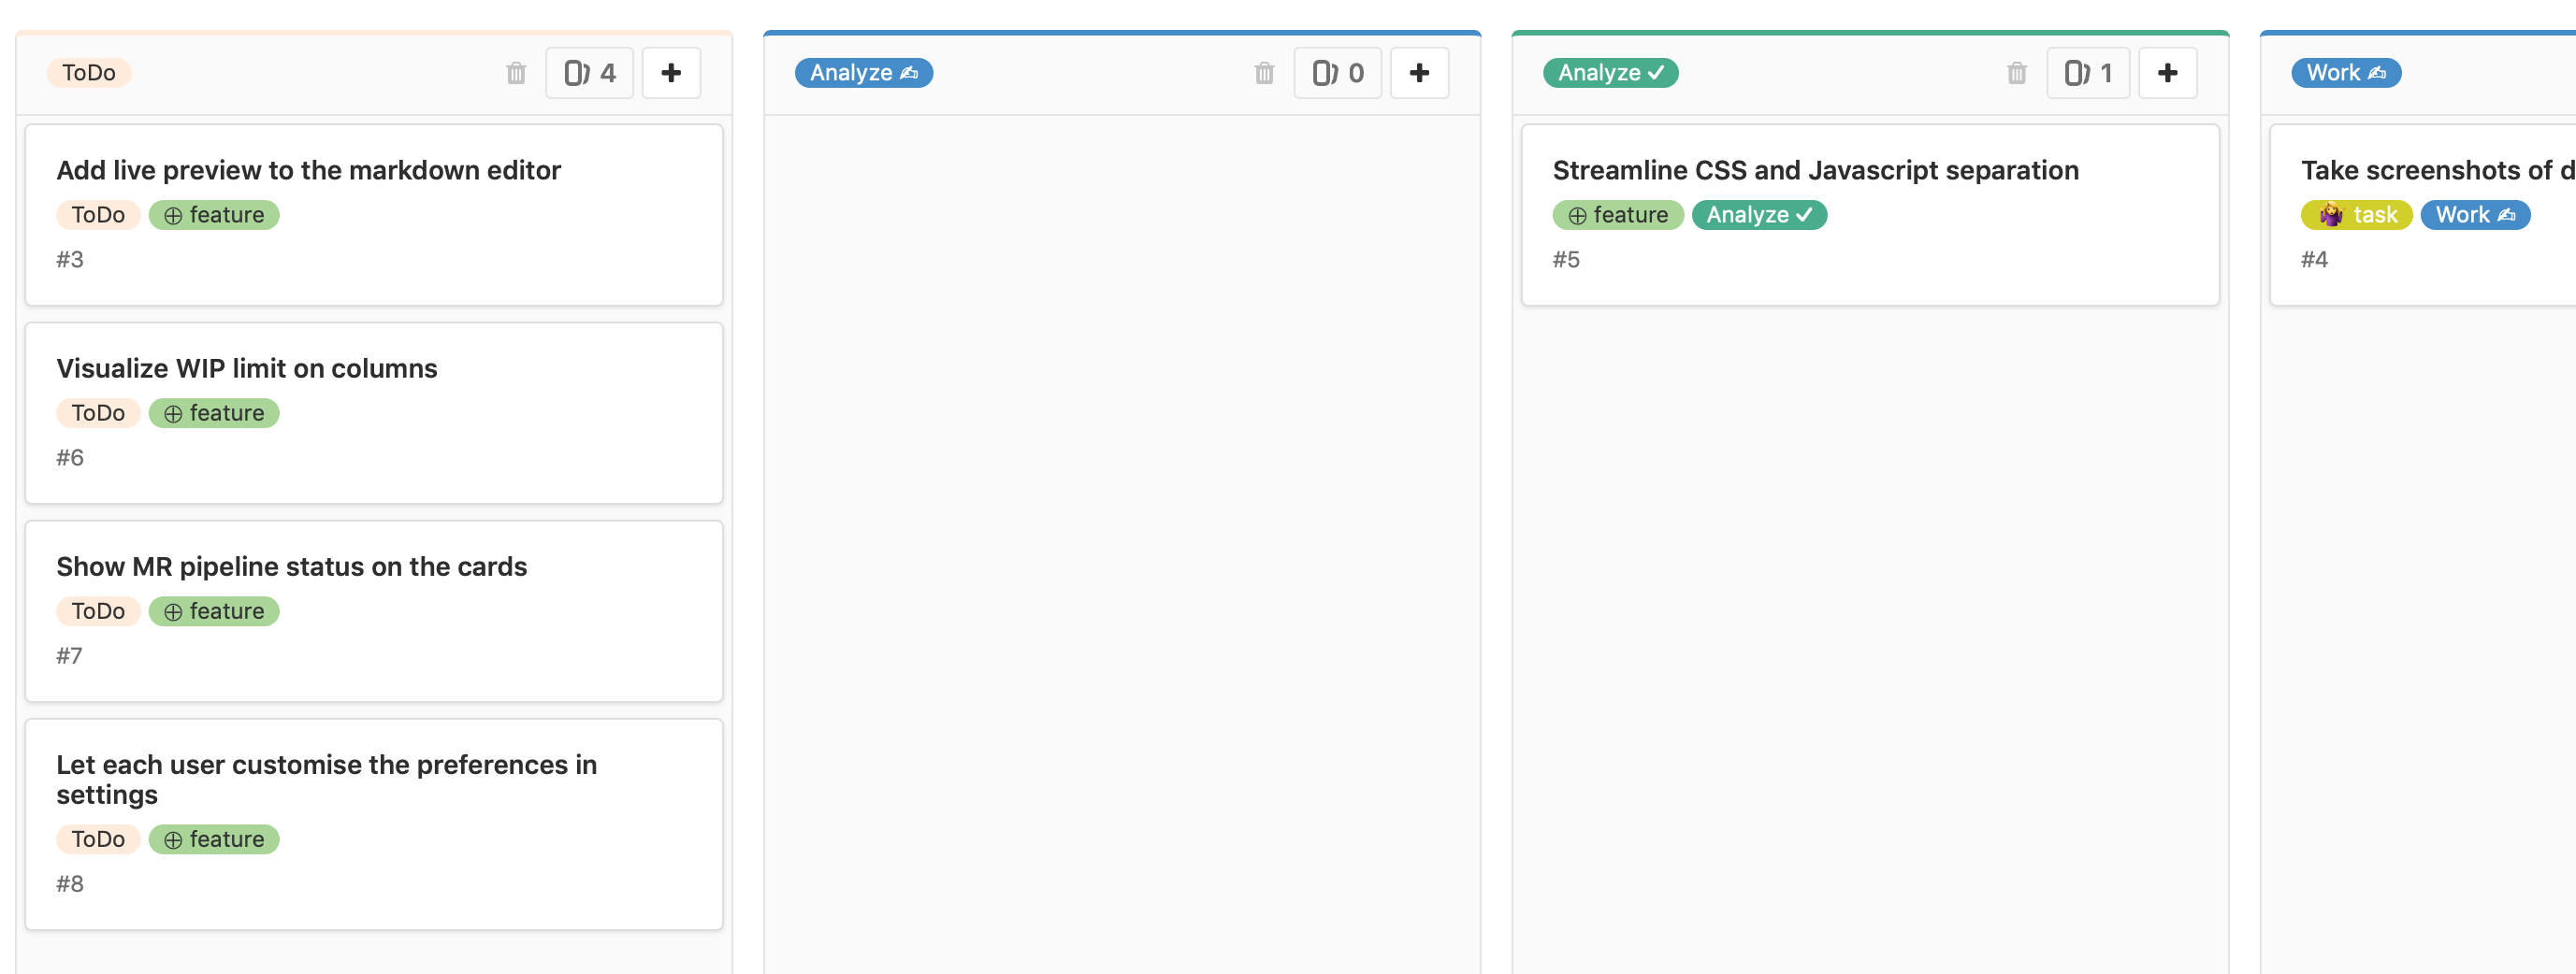Image resolution: width=2576 pixels, height=974 pixels.
Task: Click the card count badge showing 1
Action: pyautogui.click(x=2088, y=72)
